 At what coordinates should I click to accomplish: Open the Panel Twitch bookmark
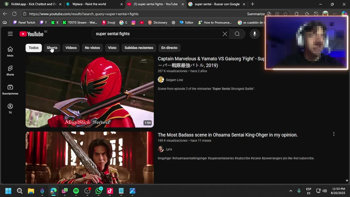point(24,22)
